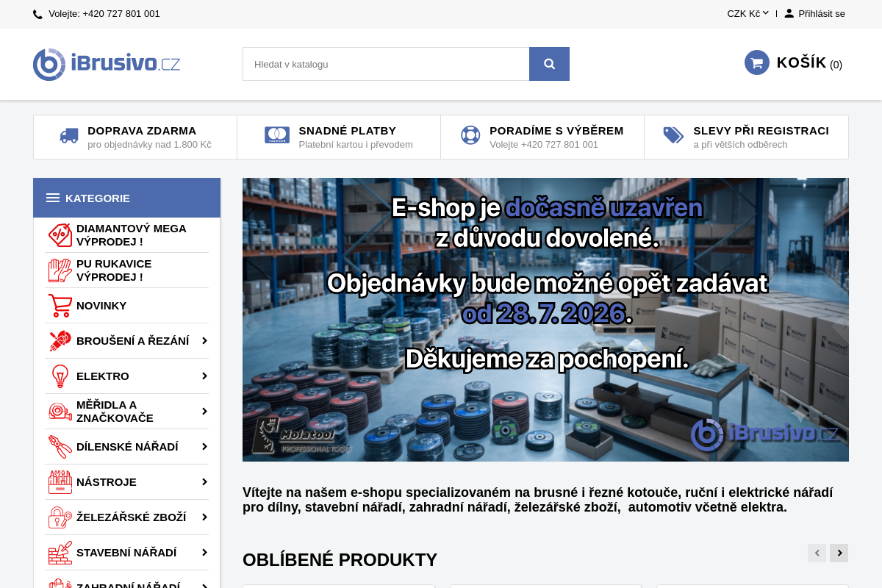This screenshot has width=882, height=588.
Task: Click the Slevy při registraci info block
Action: click(x=746, y=137)
